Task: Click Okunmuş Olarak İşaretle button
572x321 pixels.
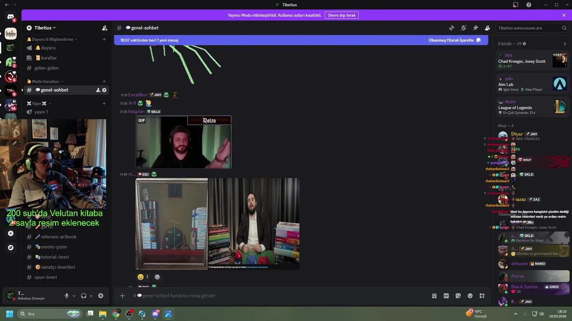Action: pos(455,40)
